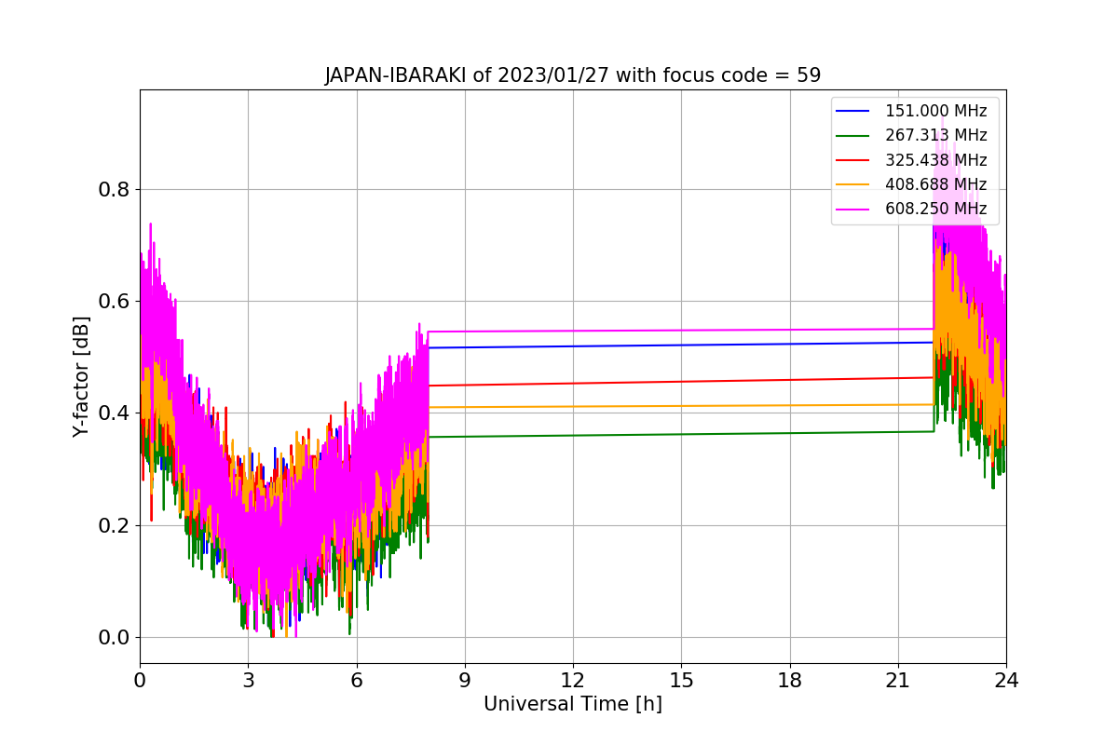The height and width of the screenshot is (745, 1118).
Task: Click the Y-factor [dB] axis label
Action: click(82, 377)
